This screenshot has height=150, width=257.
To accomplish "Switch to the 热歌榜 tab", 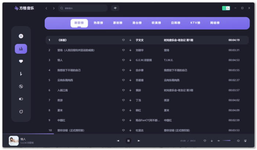I will 98,23.
